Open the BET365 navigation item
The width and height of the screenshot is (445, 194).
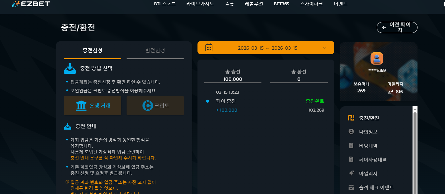pyautogui.click(x=282, y=4)
